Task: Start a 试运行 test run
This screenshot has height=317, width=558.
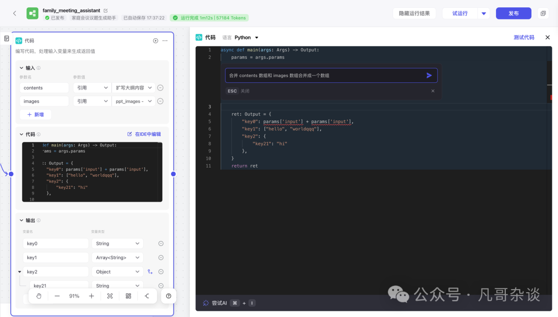Action: pyautogui.click(x=460, y=13)
